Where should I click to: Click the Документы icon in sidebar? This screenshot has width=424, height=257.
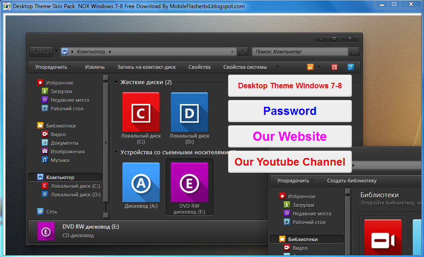[44, 143]
